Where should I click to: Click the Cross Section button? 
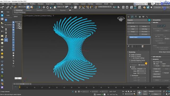(x=157, y=77)
